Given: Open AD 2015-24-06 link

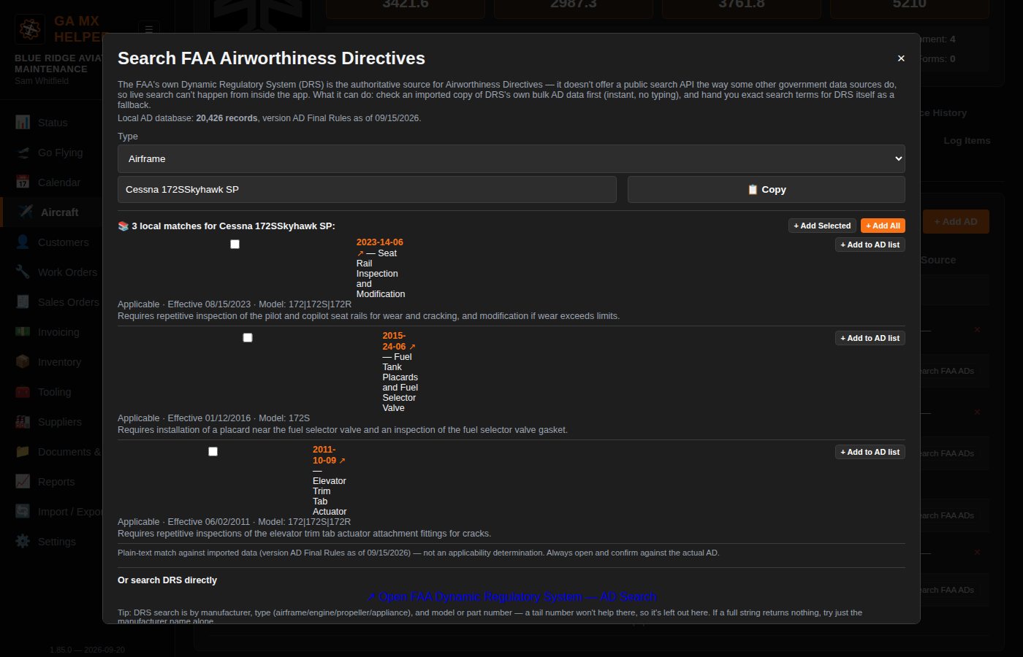Looking at the screenshot, I should (398, 341).
